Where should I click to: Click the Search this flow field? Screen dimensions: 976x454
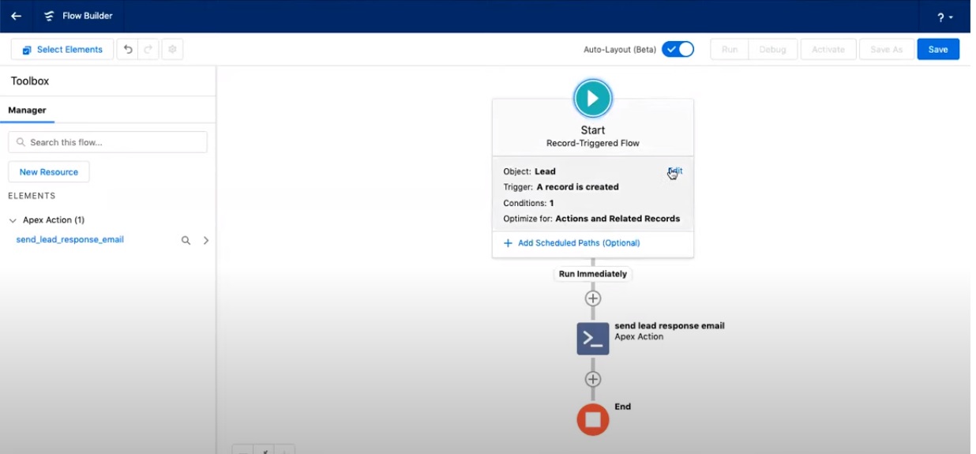[x=107, y=142]
